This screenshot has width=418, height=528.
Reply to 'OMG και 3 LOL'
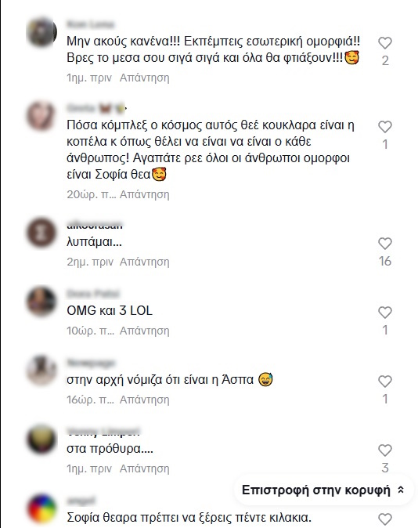pyautogui.click(x=144, y=331)
